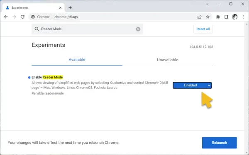Open the #enable-reader-mode link
Image resolution: width=249 pixels, height=155 pixels.
click(x=48, y=93)
